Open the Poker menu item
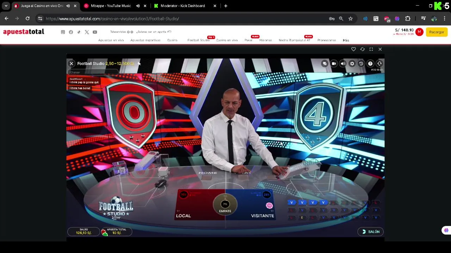Viewport: 451px width, 253px height. tap(248, 40)
